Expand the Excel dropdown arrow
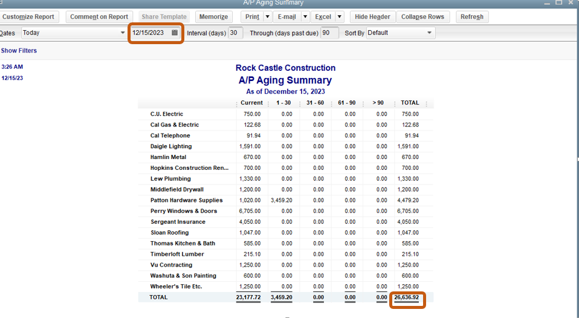 (339, 17)
